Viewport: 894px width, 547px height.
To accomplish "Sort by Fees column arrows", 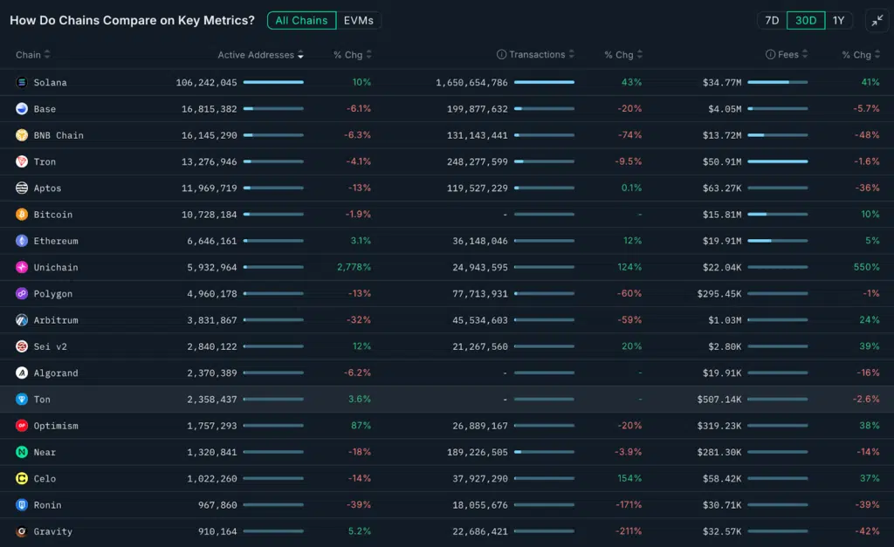I will point(805,55).
